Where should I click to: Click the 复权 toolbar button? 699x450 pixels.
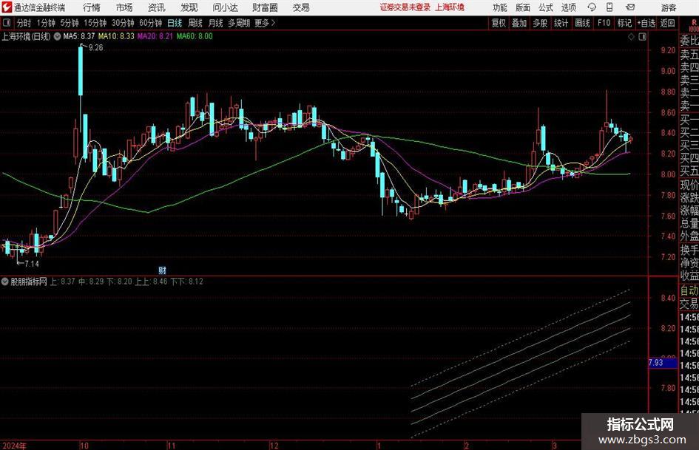[x=499, y=23]
